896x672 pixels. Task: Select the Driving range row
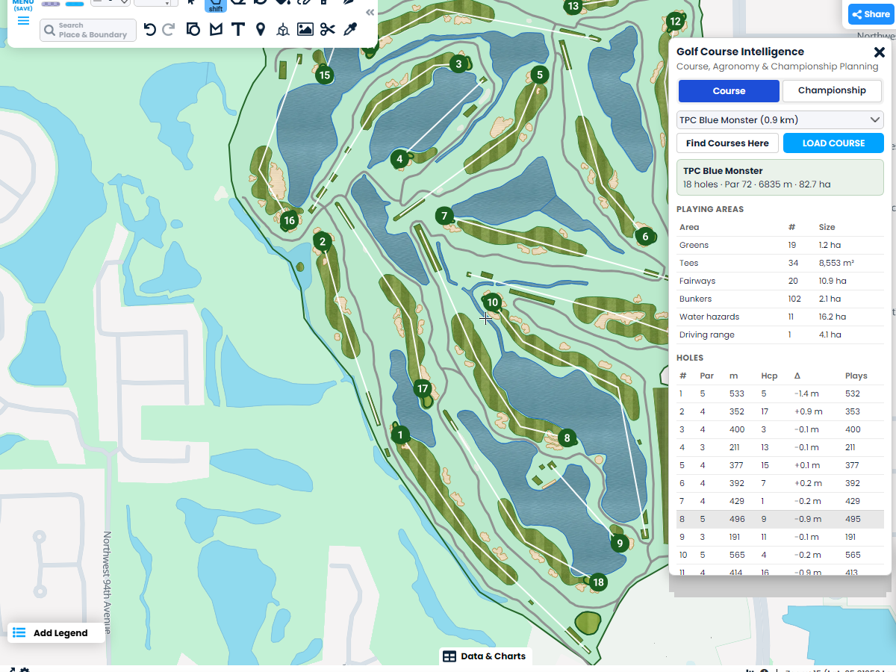pyautogui.click(x=780, y=335)
